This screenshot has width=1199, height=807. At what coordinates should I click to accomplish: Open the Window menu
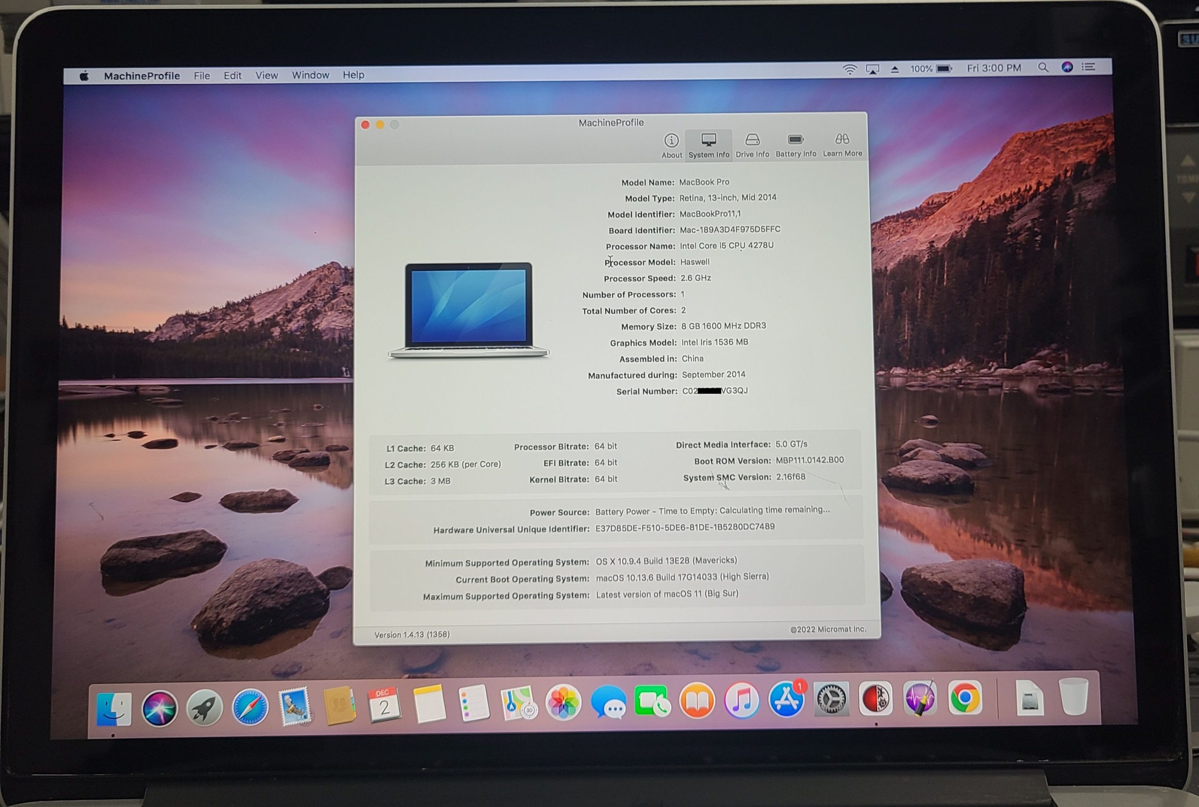point(311,75)
